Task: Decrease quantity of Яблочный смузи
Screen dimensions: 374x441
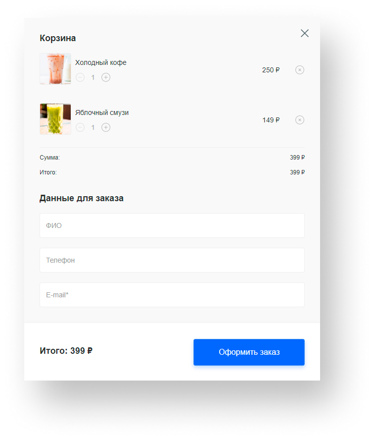Action: pos(80,127)
